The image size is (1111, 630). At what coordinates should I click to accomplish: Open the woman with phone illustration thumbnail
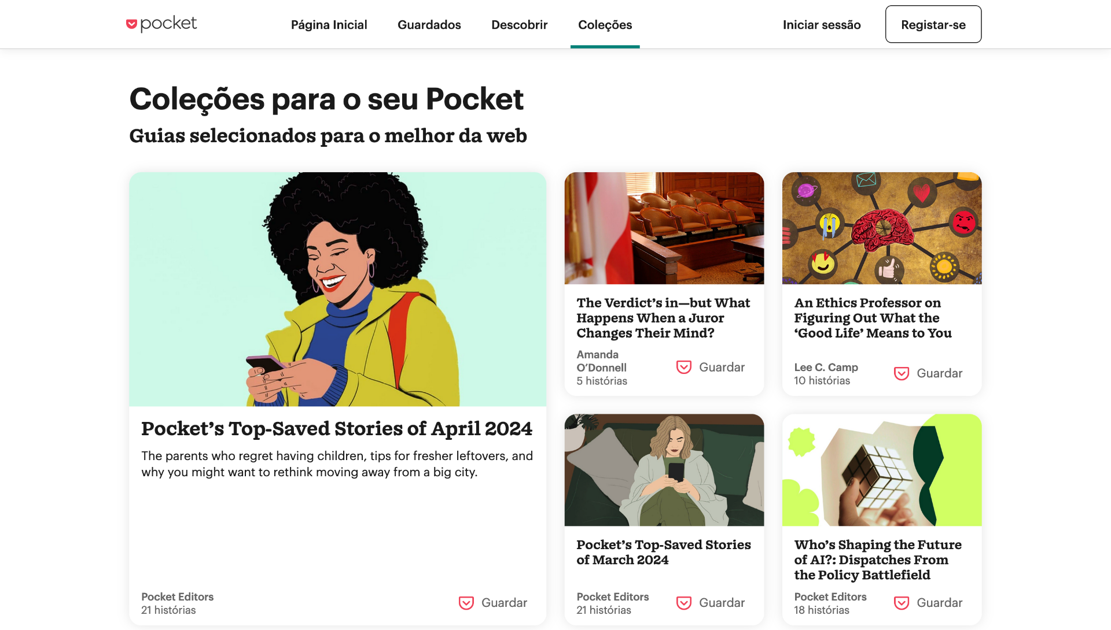tap(338, 289)
